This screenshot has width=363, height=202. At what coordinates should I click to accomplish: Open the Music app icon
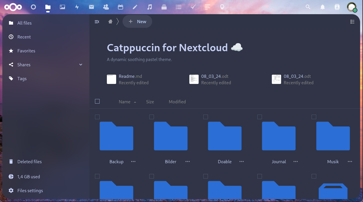(150, 7)
